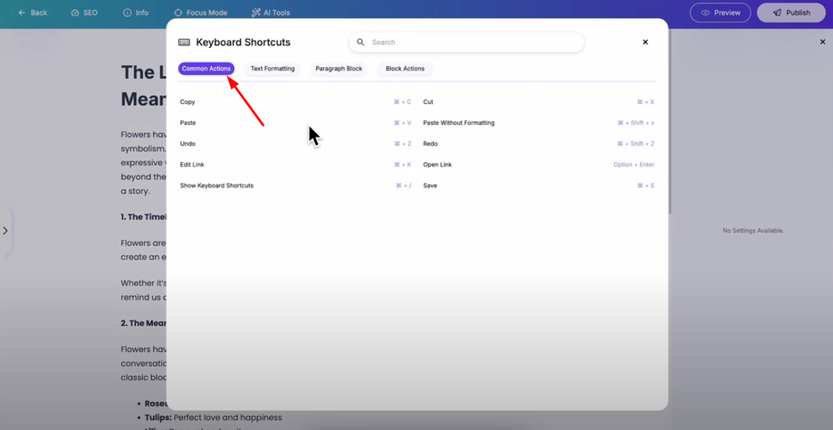This screenshot has height=430, width=833.
Task: Click the ⌘ + Shift + v combo
Action: [x=636, y=122]
